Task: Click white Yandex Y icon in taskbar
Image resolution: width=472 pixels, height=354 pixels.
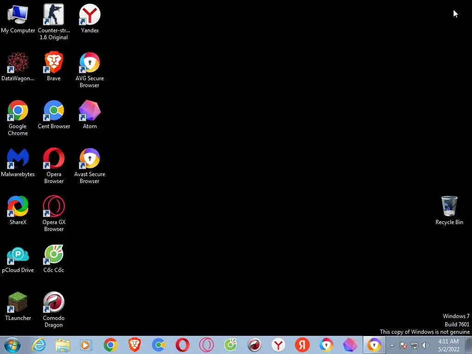Action: click(278, 345)
